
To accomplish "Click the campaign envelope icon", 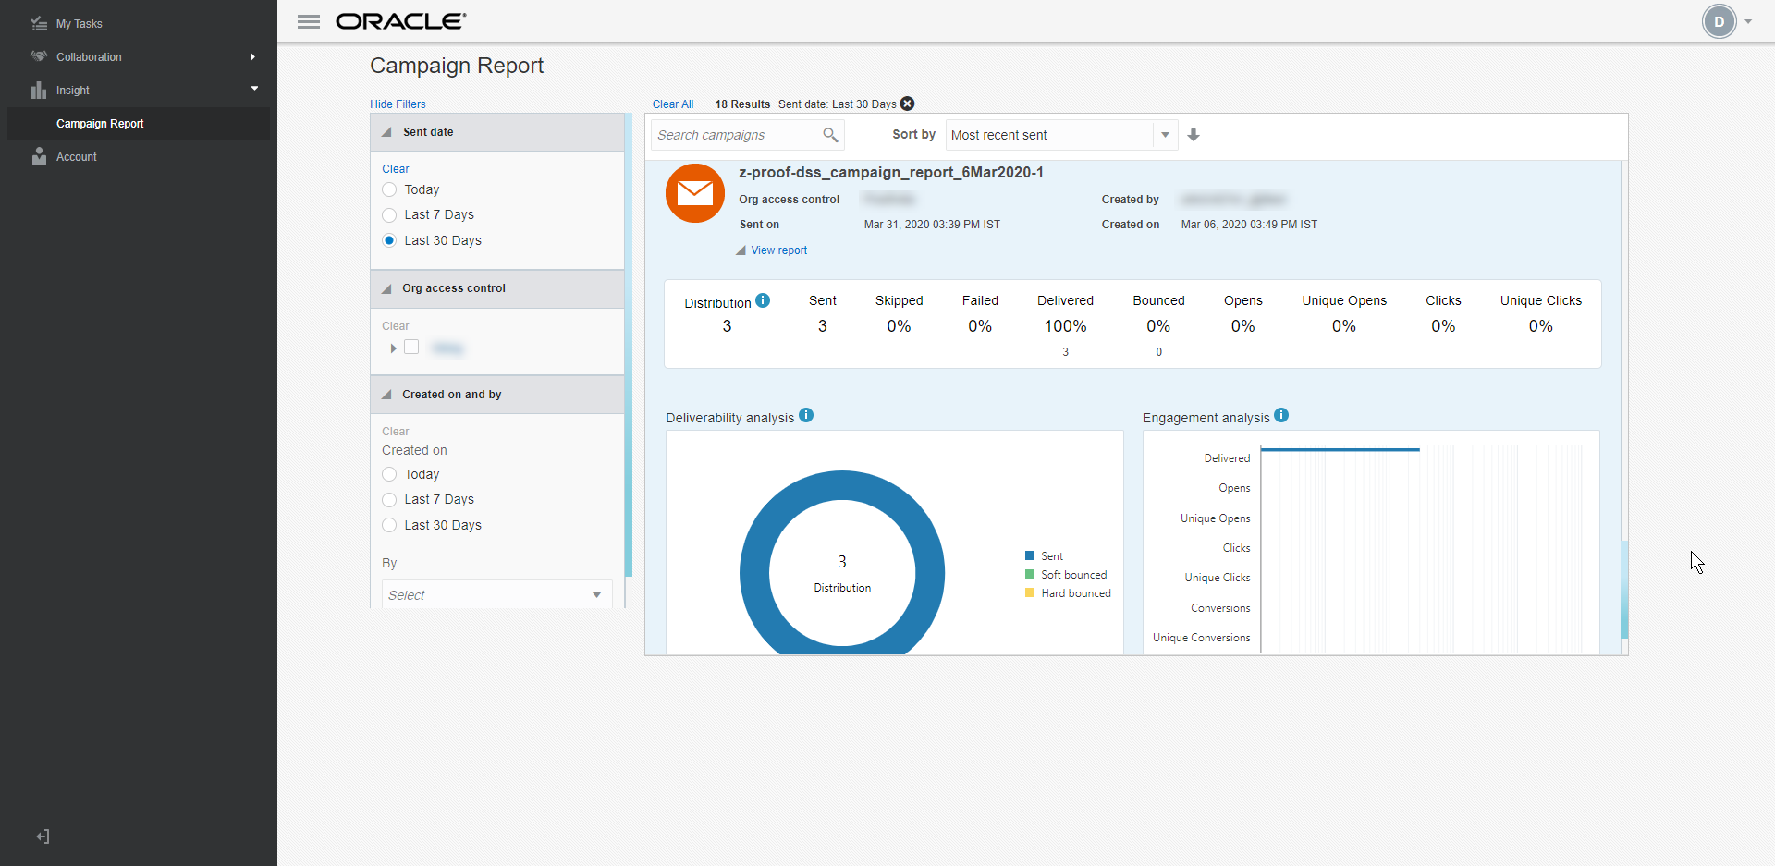I will click(x=694, y=193).
